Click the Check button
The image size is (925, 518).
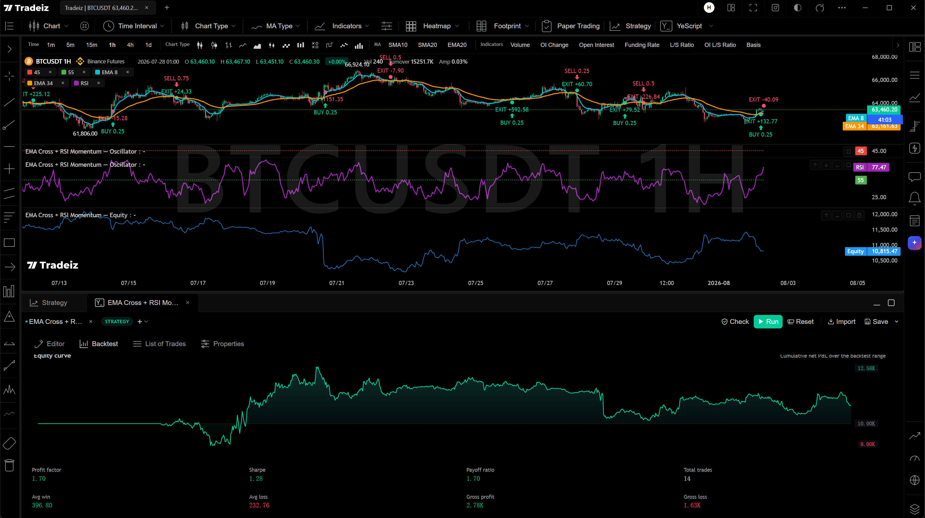coord(735,322)
